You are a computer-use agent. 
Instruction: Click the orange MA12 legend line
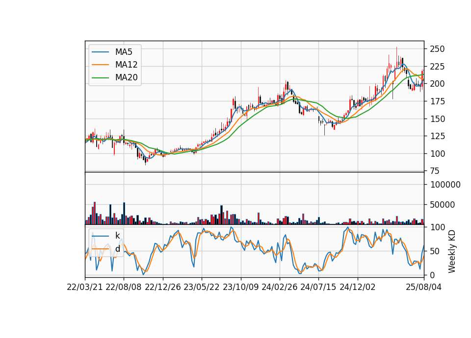pos(100,65)
